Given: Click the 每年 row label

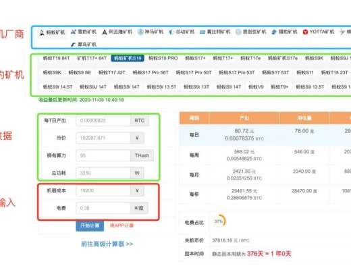Looking at the screenshot, I should click(x=194, y=194).
